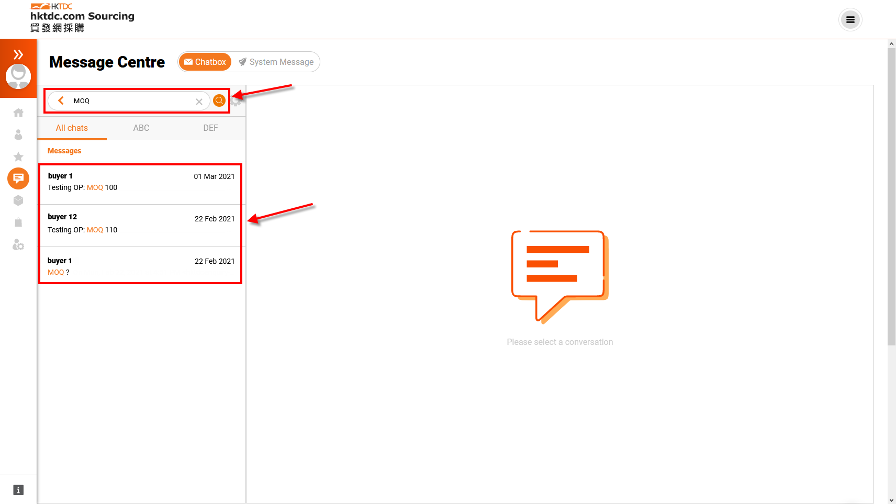Clear the search text with X
The height and width of the screenshot is (504, 896).
pyautogui.click(x=199, y=102)
